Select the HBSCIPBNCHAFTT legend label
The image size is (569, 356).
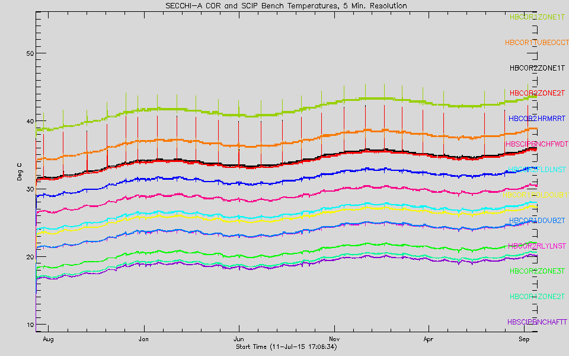pyautogui.click(x=537, y=322)
